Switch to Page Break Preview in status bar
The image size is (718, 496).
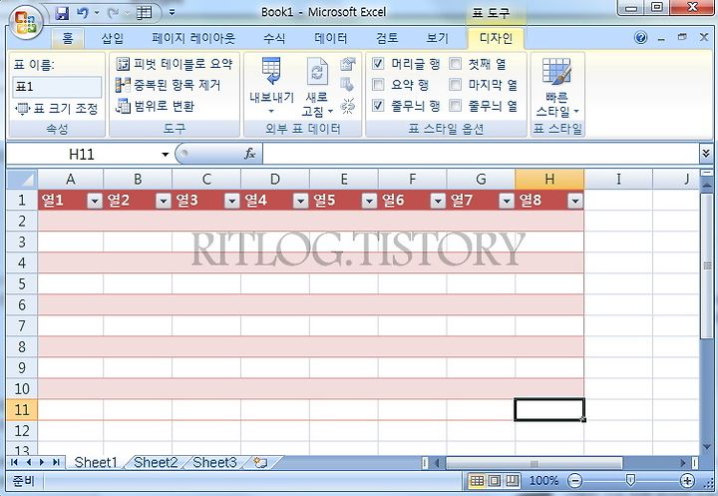(x=512, y=481)
